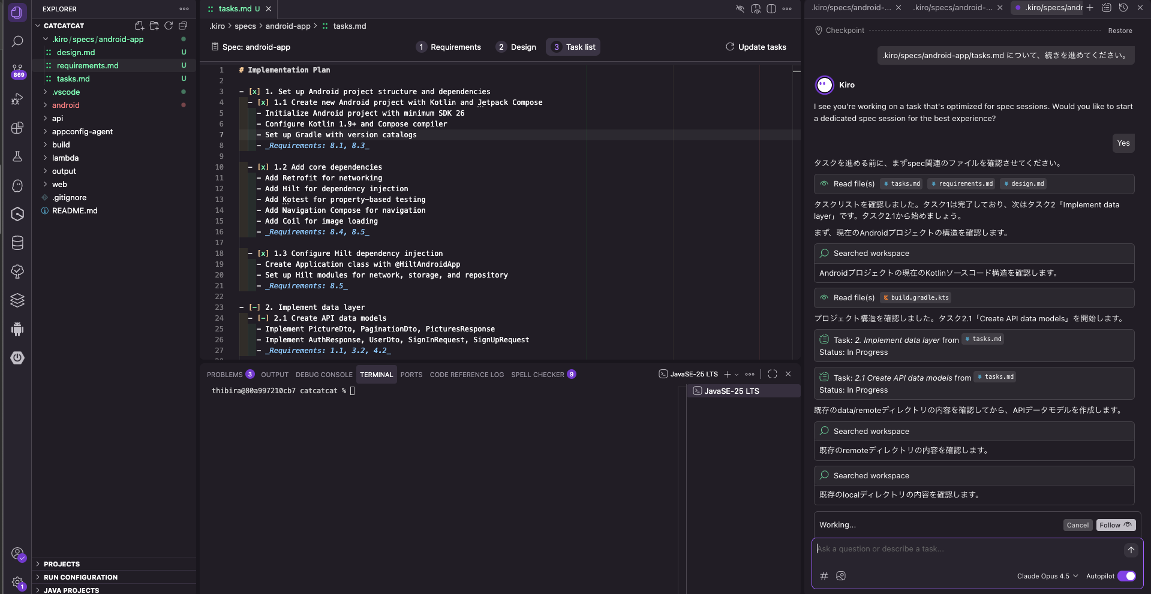Viewport: 1151px width, 594px height.
Task: Create a new folder in CATCATCAT explorer
Action: (x=154, y=26)
